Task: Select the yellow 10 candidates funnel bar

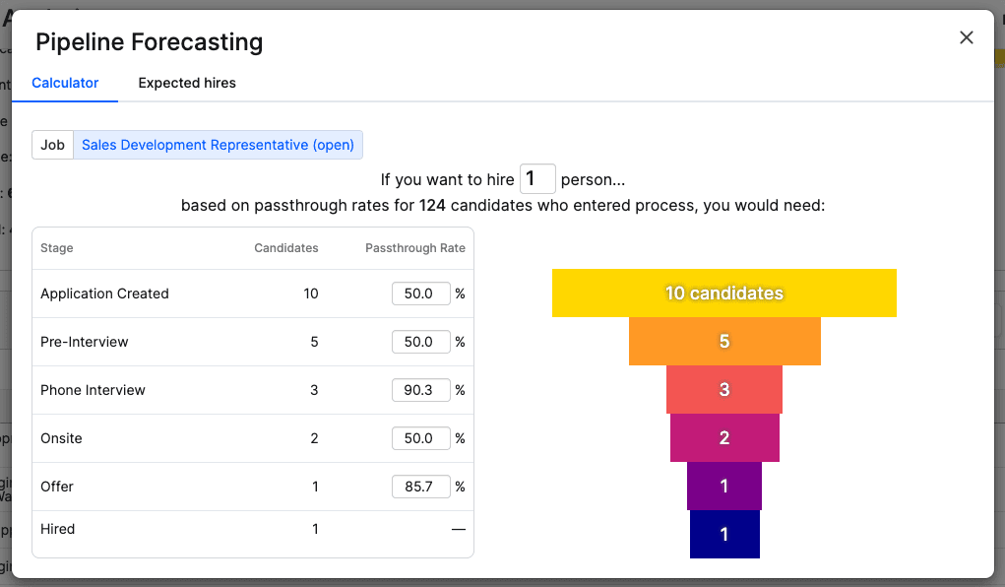Action: 724,293
